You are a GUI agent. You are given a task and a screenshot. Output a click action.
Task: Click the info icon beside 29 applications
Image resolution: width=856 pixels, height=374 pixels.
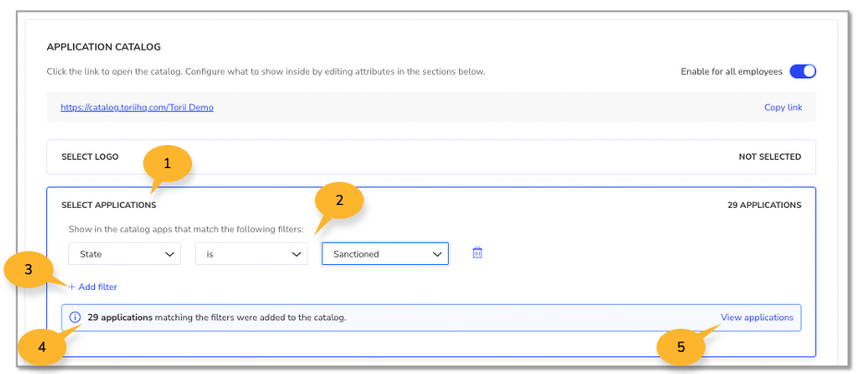pyautogui.click(x=75, y=318)
